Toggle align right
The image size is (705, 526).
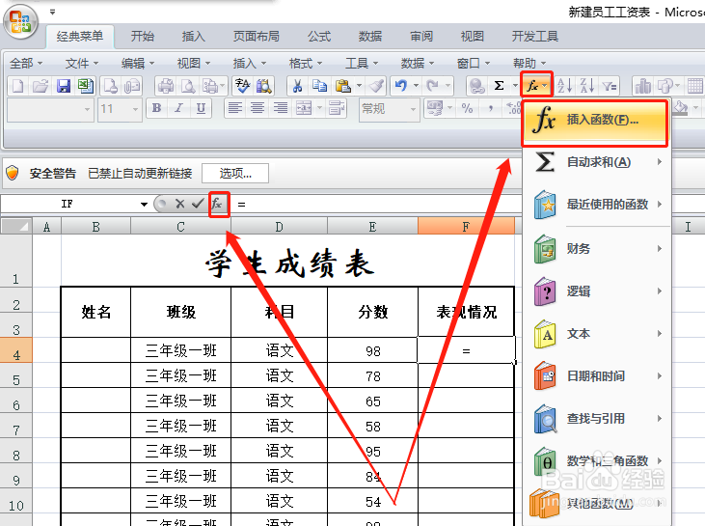click(280, 108)
